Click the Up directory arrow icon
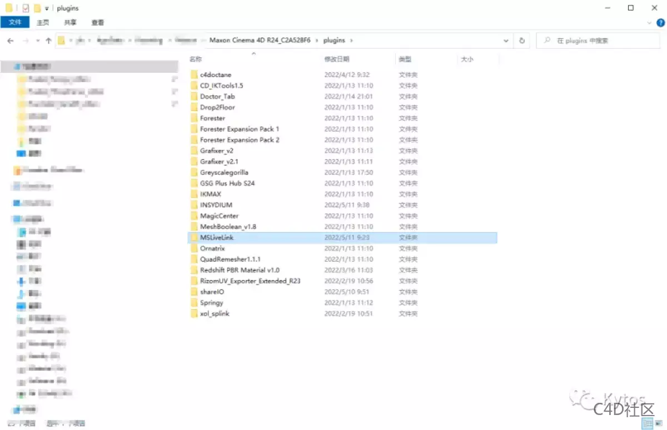 tap(48, 41)
